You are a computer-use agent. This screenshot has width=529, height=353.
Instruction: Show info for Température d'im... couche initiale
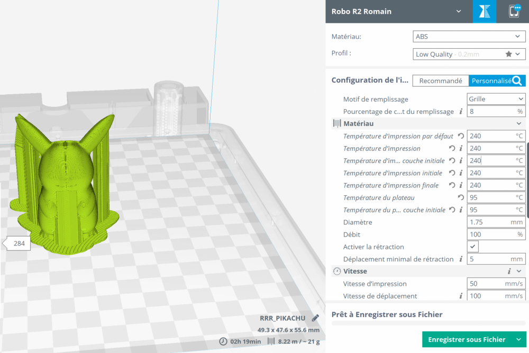[461, 161]
